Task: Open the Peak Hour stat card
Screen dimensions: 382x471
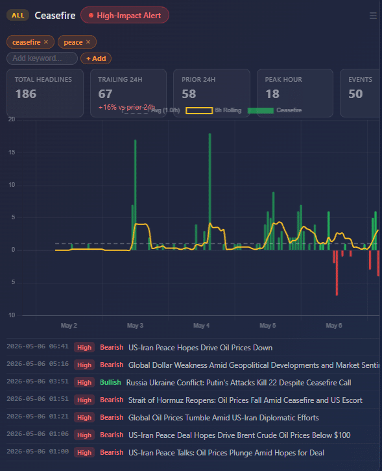Action: point(295,93)
